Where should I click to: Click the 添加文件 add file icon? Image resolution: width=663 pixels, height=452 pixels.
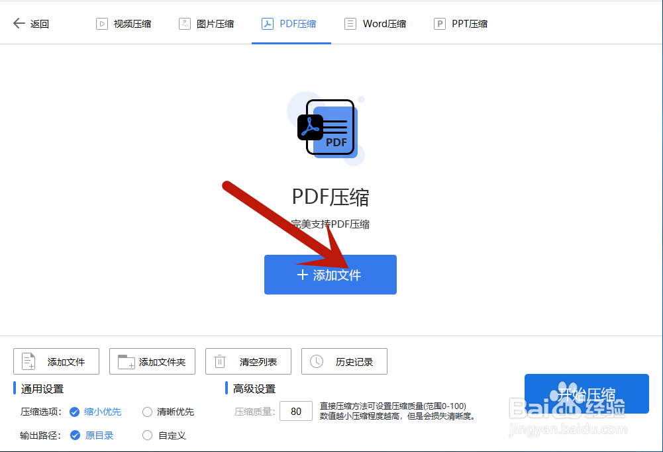pyautogui.click(x=27, y=361)
